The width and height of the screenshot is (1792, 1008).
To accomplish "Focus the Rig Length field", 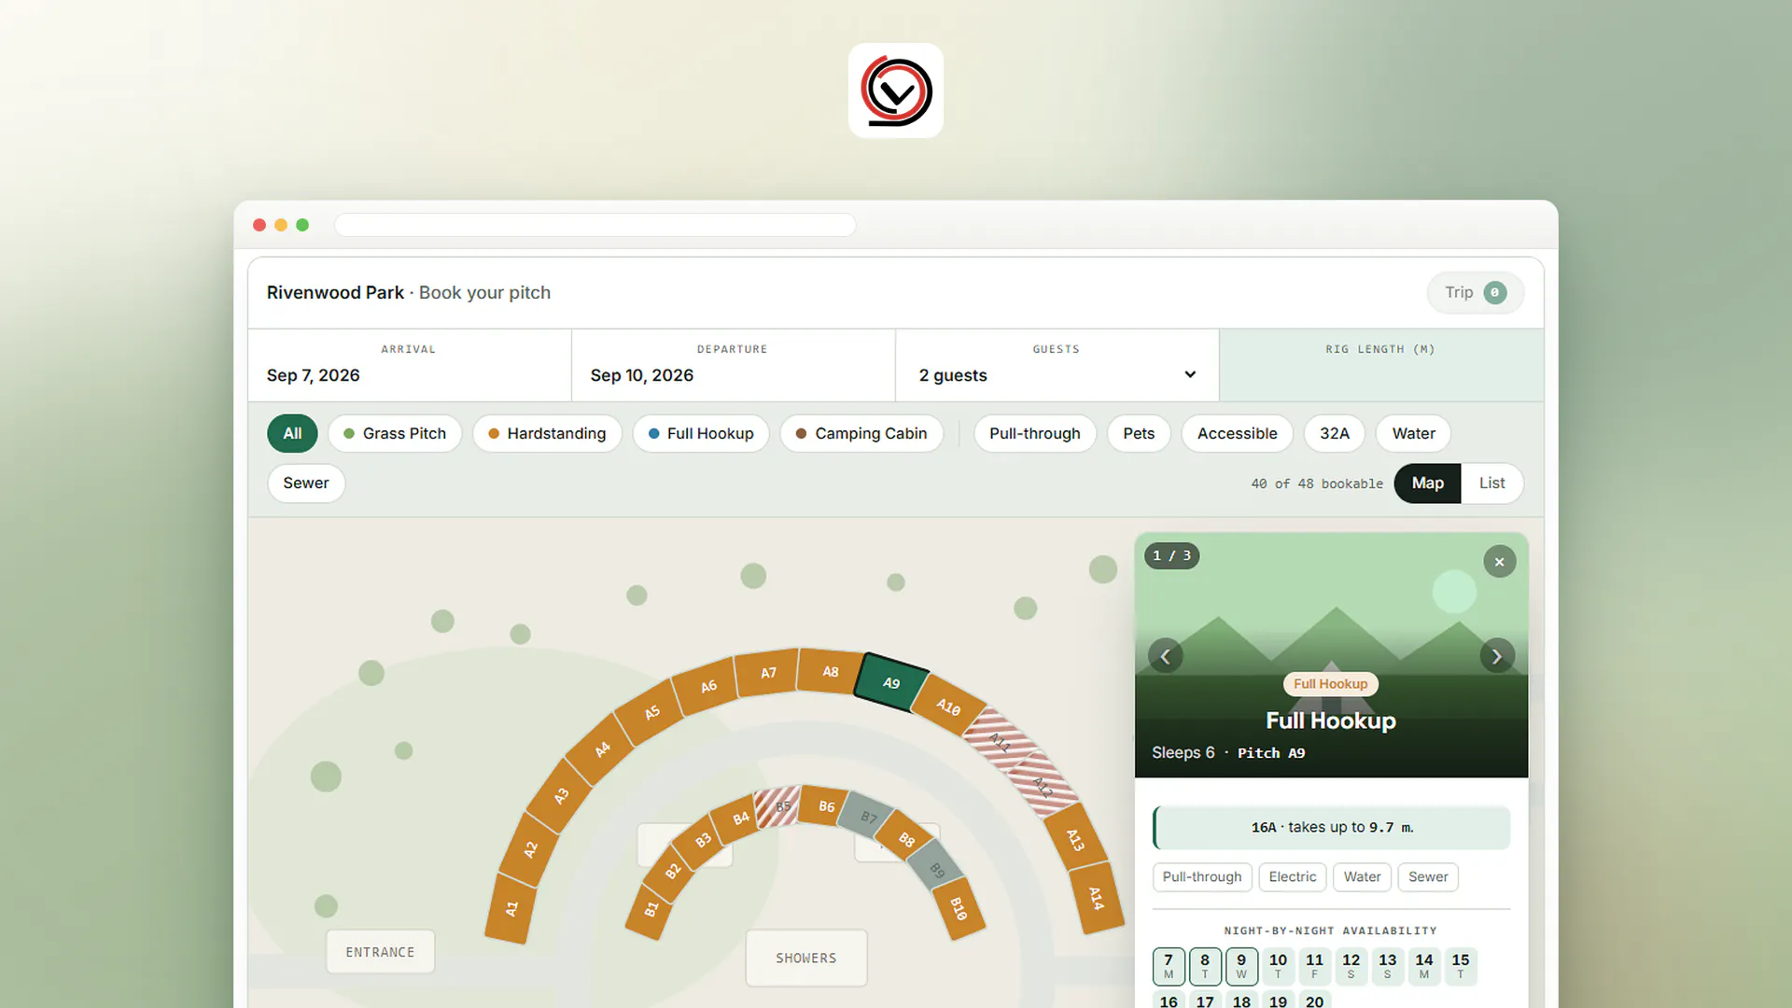I will click(1380, 365).
